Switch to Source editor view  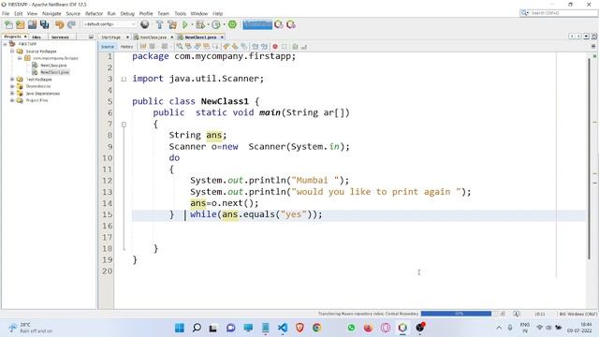[108, 47]
